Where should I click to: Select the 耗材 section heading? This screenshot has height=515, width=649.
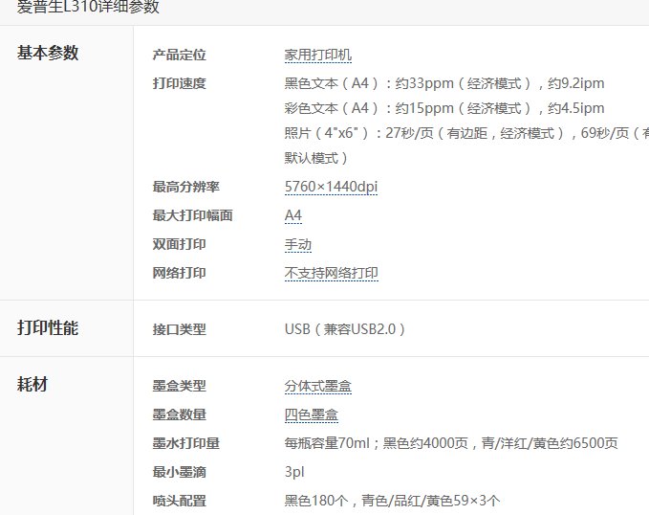(x=32, y=384)
